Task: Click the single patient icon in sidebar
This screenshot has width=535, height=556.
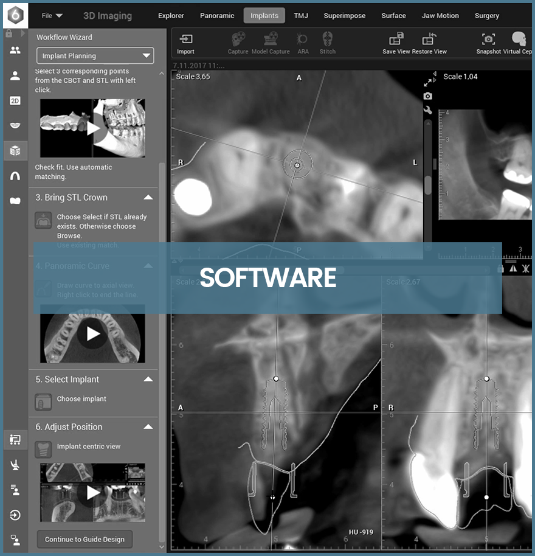Action: click(15, 75)
